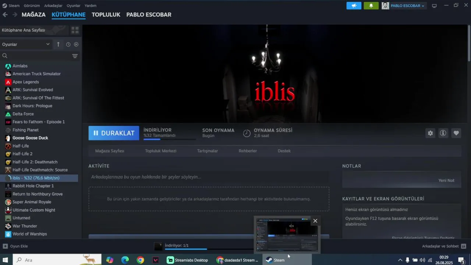Toggle ready-to-play filter icon

(x=76, y=44)
